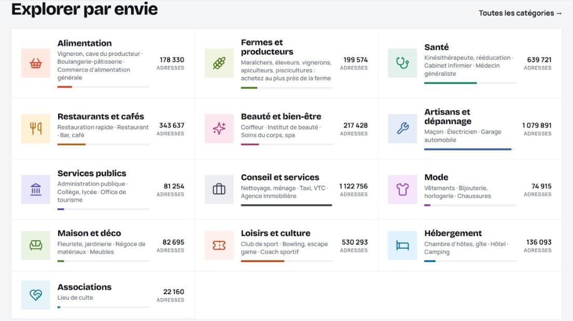The image size is (573, 321).
Task: Click the Kinésithérapeute, rééducation description
Action: (x=469, y=66)
